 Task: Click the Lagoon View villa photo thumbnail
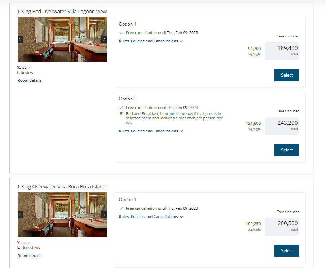click(62, 39)
